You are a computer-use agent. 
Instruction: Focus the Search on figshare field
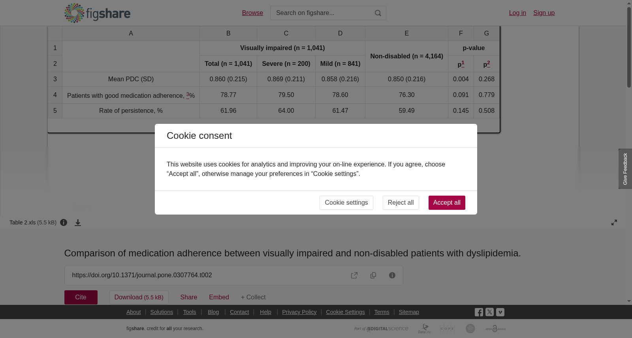pyautogui.click(x=322, y=13)
